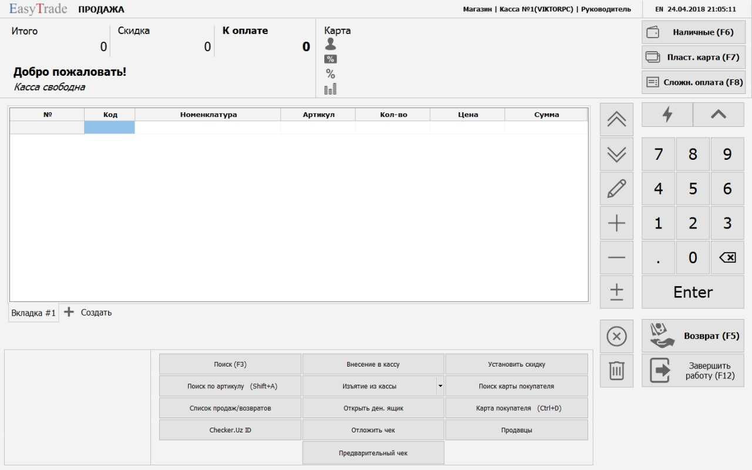
Task: Click the Установить скидку button
Action: coord(516,364)
